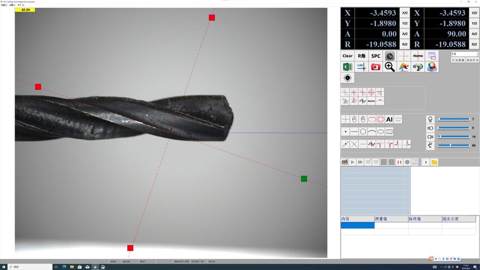This screenshot has width=480, height=270.
Task: Select the intersecting lines angle tool
Action: tap(354, 144)
